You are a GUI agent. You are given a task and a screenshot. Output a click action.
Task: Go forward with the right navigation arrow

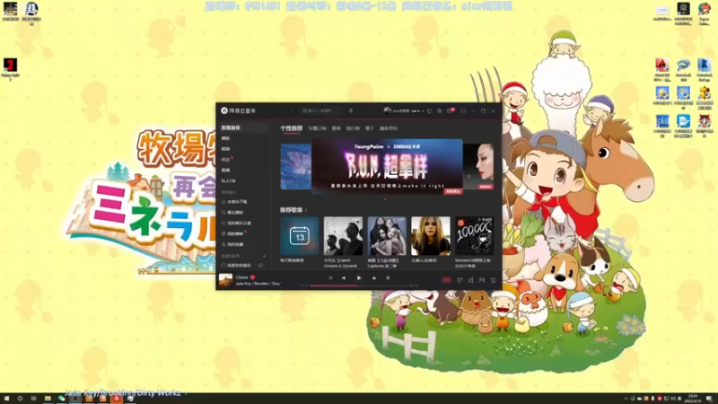click(x=293, y=110)
